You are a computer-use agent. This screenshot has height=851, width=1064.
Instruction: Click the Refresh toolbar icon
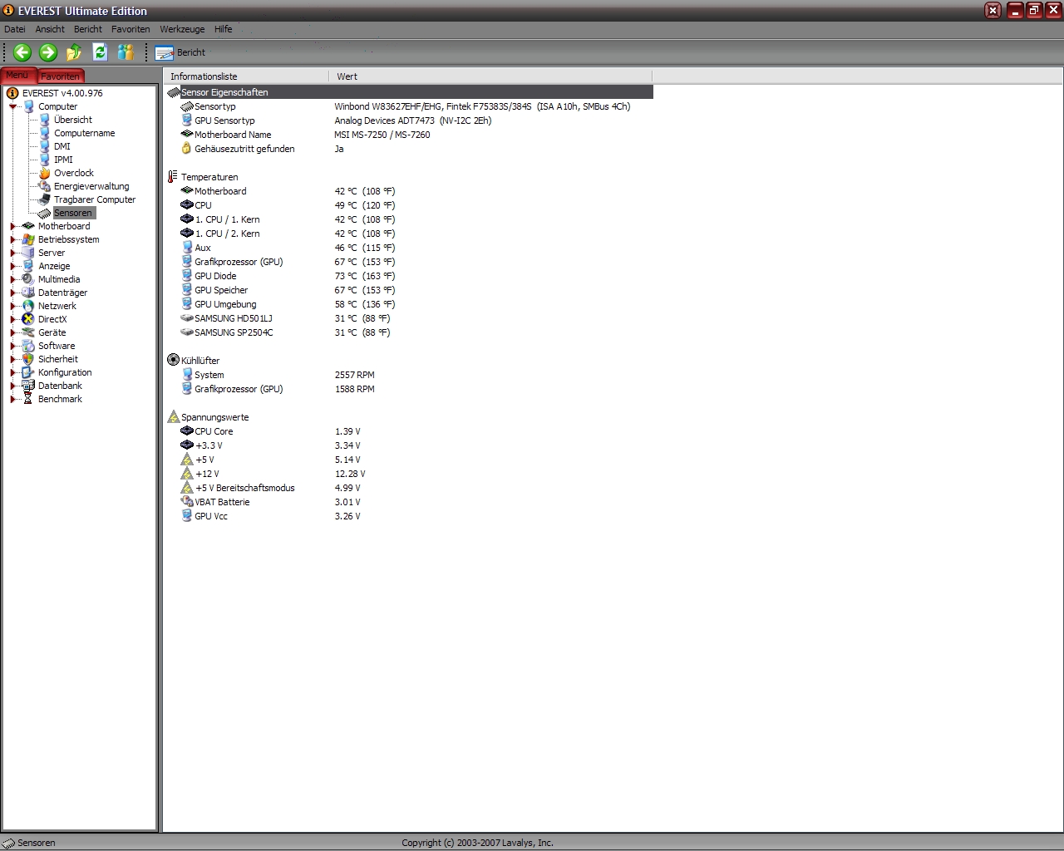click(100, 52)
